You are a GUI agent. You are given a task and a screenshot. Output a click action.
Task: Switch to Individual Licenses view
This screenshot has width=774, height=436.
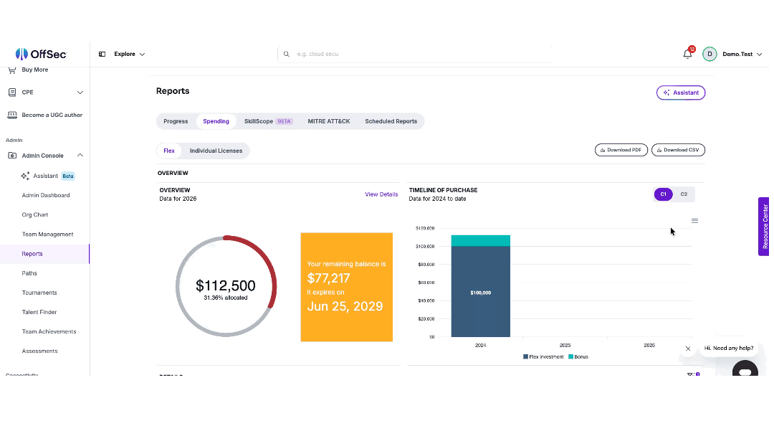216,151
